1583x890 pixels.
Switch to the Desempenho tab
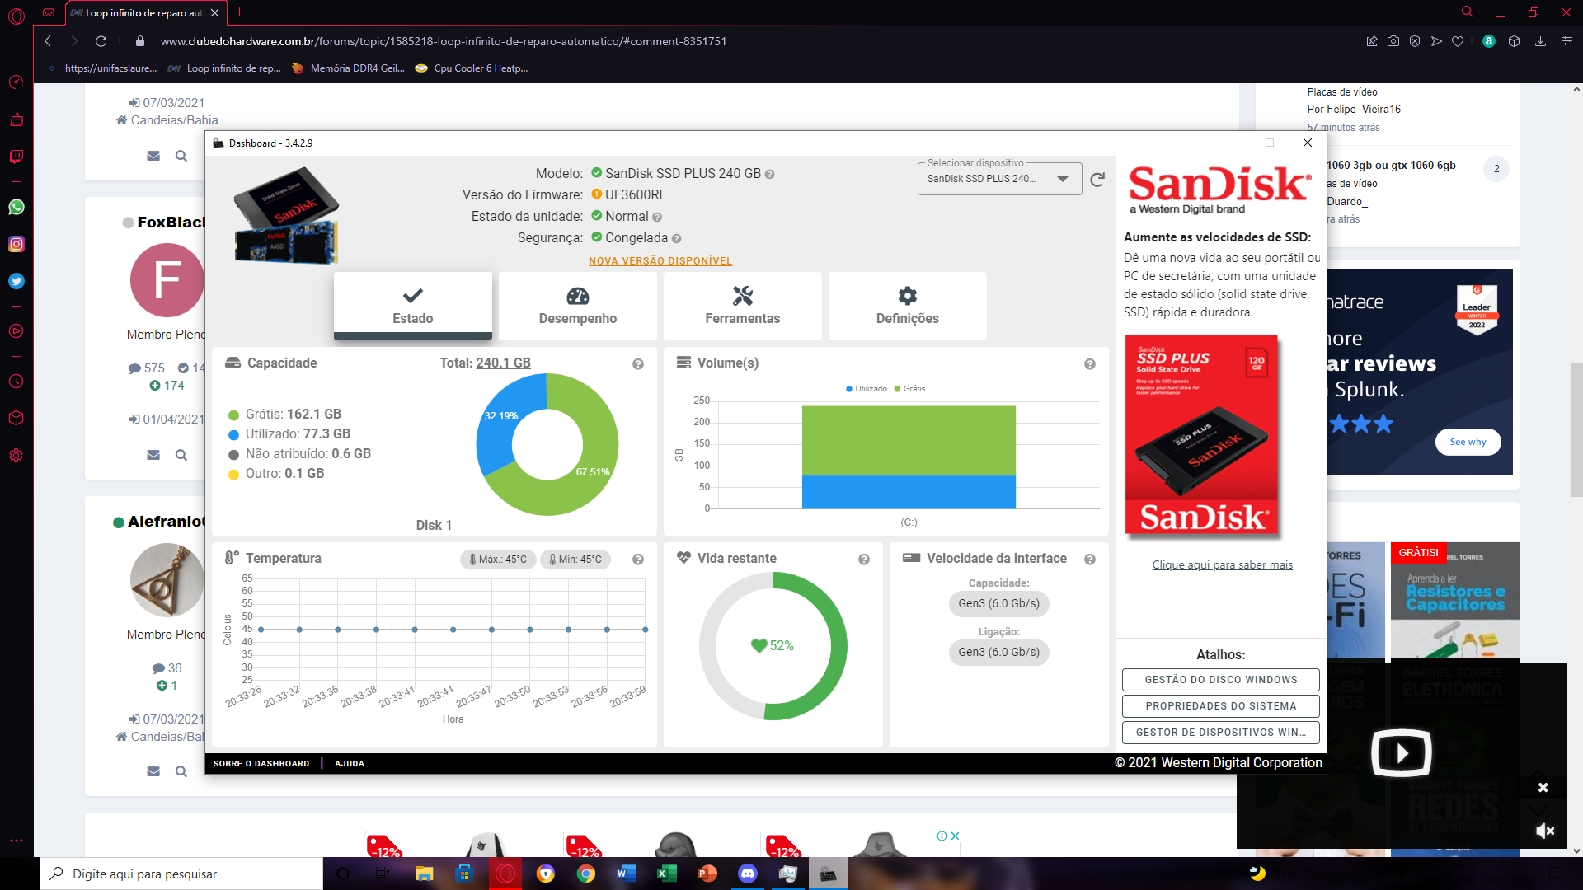578,306
